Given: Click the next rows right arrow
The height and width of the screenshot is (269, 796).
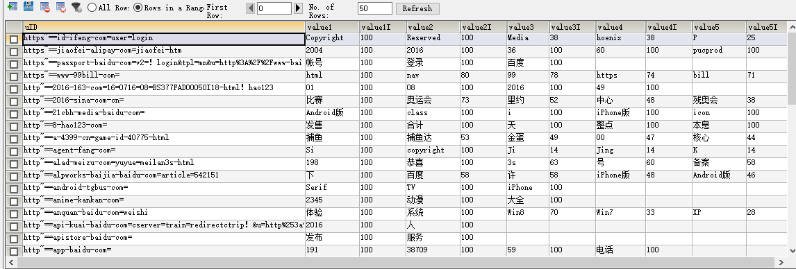Looking at the screenshot, I should (298, 8).
